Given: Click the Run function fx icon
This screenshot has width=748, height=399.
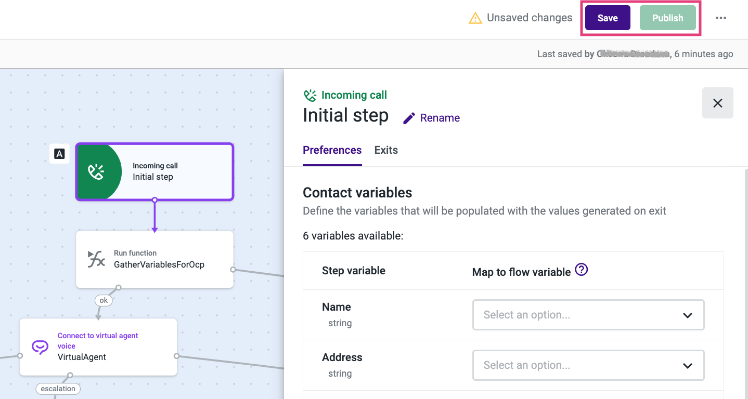Looking at the screenshot, I should click(96, 259).
